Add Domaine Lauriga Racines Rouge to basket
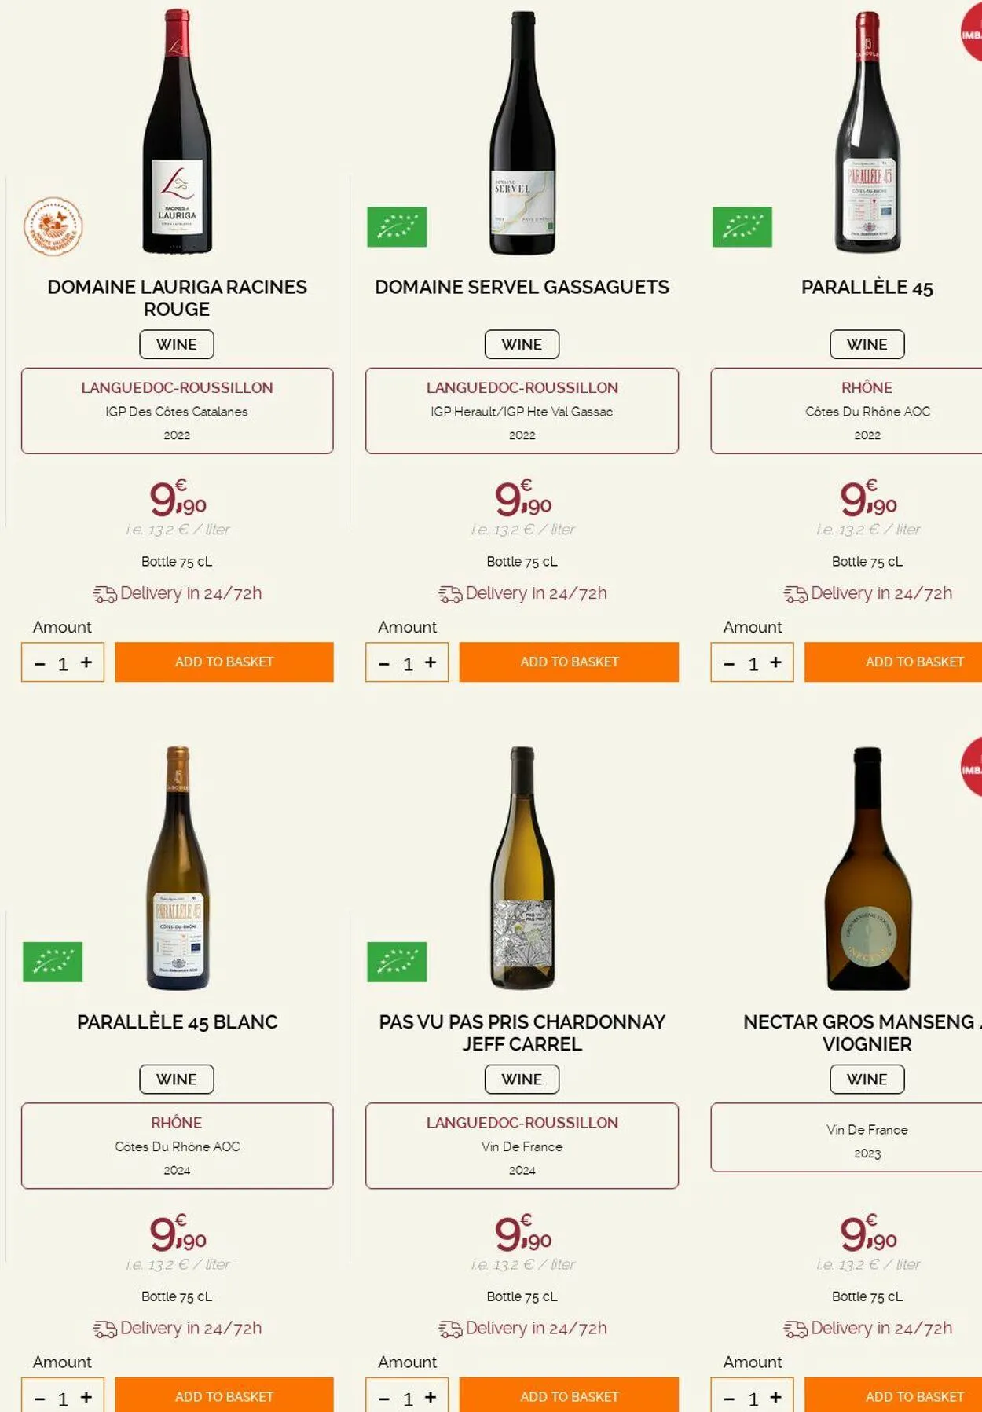Viewport: 982px width, 1412px height. coord(224,662)
